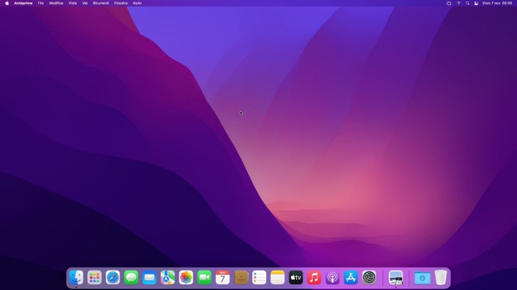Open Finder from the Dock
Screen dimensions: 517x290
[76, 278]
